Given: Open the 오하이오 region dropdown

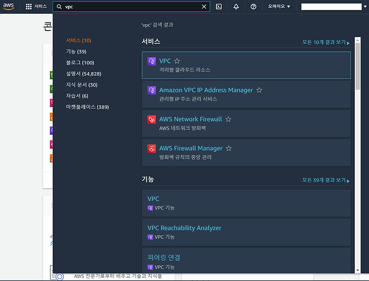Looking at the screenshot, I should coord(279,6).
